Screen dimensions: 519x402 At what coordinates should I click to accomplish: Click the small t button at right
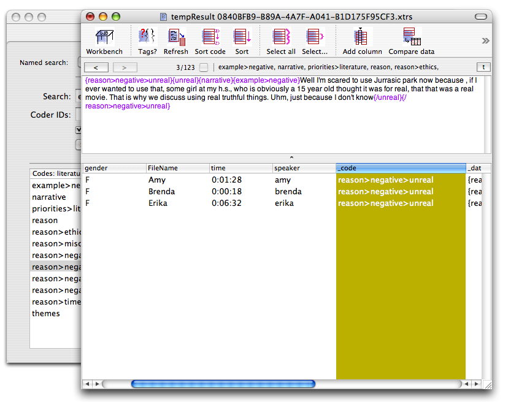[x=483, y=67]
